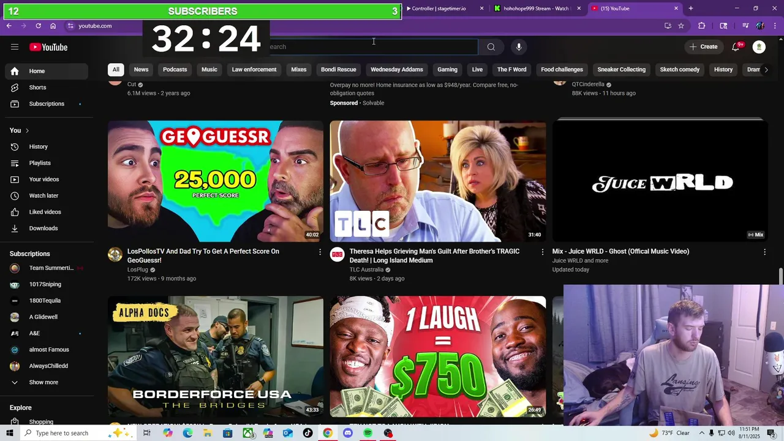The image size is (784, 441).
Task: Select the Sneaker Collecting chip
Action: pos(622,69)
